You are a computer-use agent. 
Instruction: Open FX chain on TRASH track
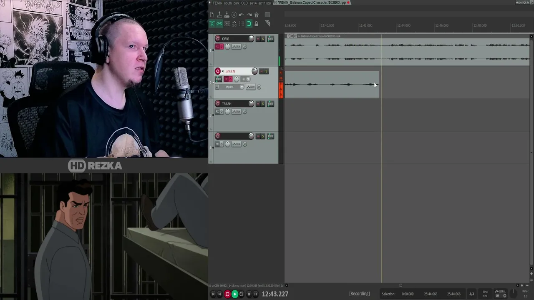(217, 111)
